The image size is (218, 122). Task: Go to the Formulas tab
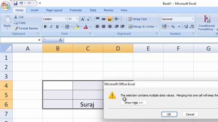76,10
